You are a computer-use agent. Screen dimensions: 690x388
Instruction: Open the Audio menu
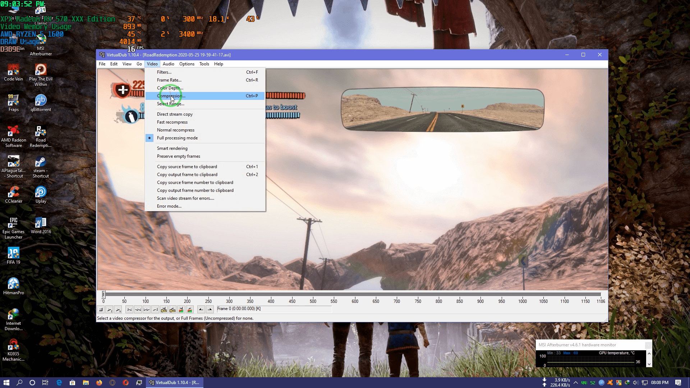[168, 64]
